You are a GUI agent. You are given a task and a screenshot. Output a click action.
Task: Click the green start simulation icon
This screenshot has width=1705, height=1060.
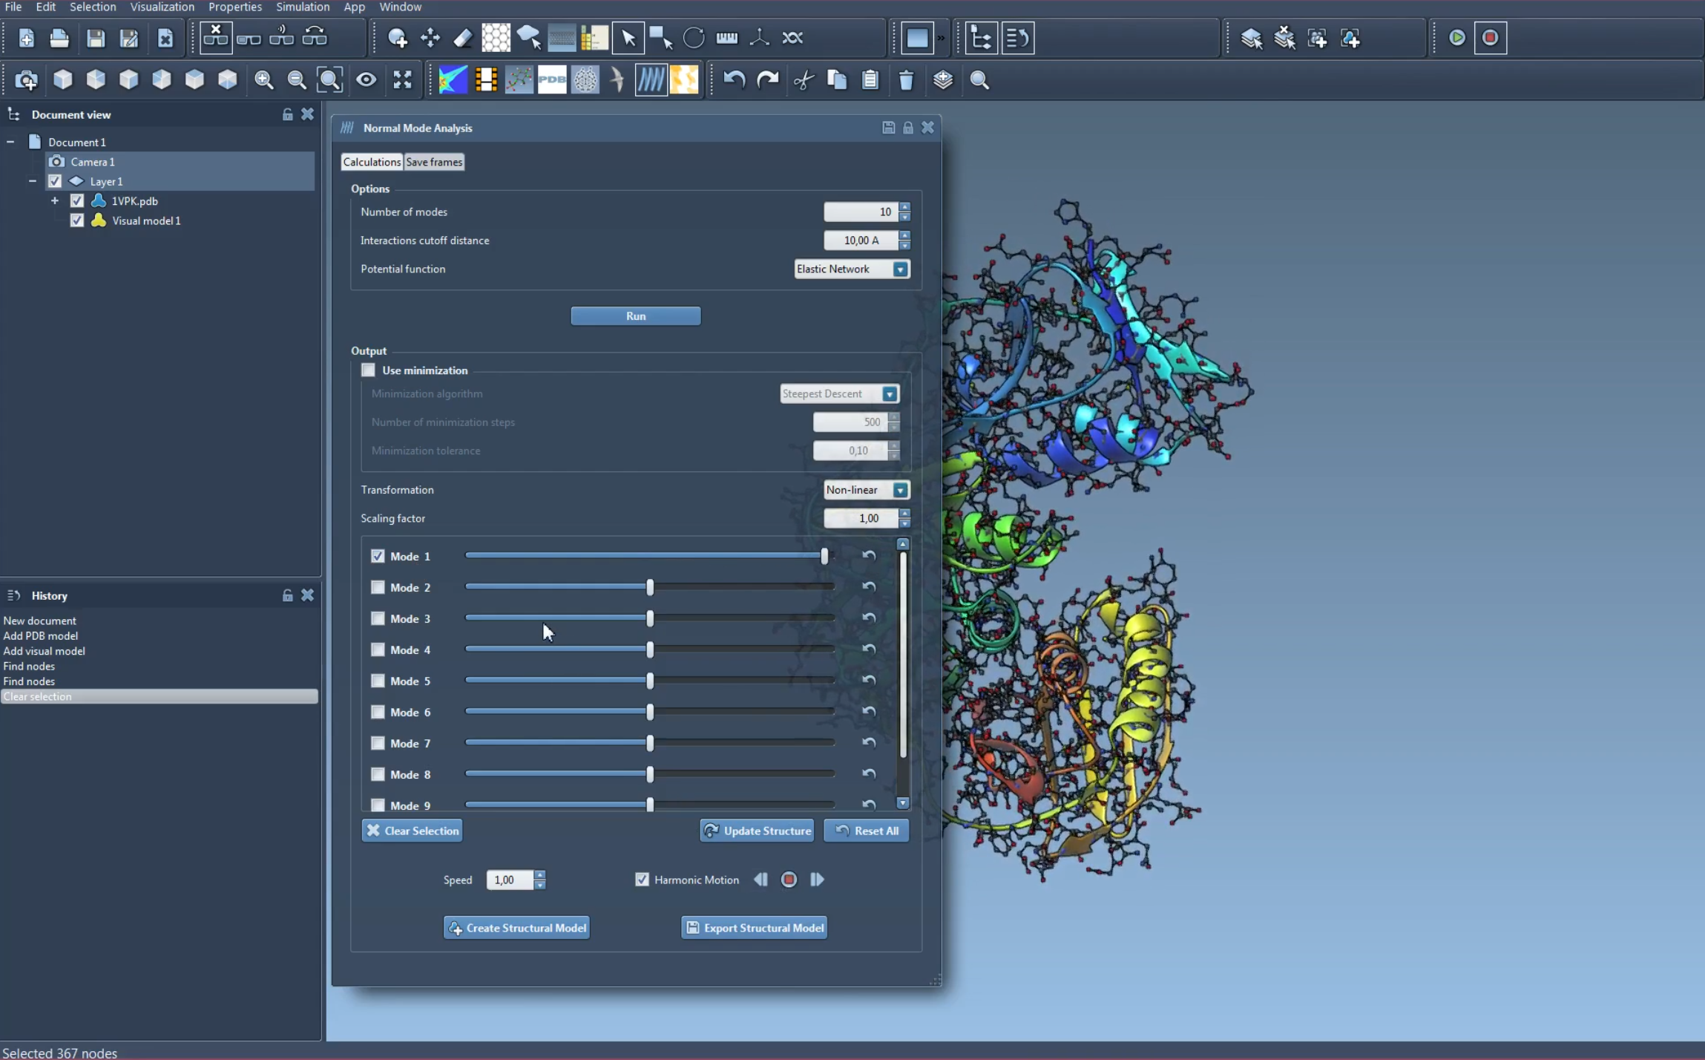(1456, 38)
